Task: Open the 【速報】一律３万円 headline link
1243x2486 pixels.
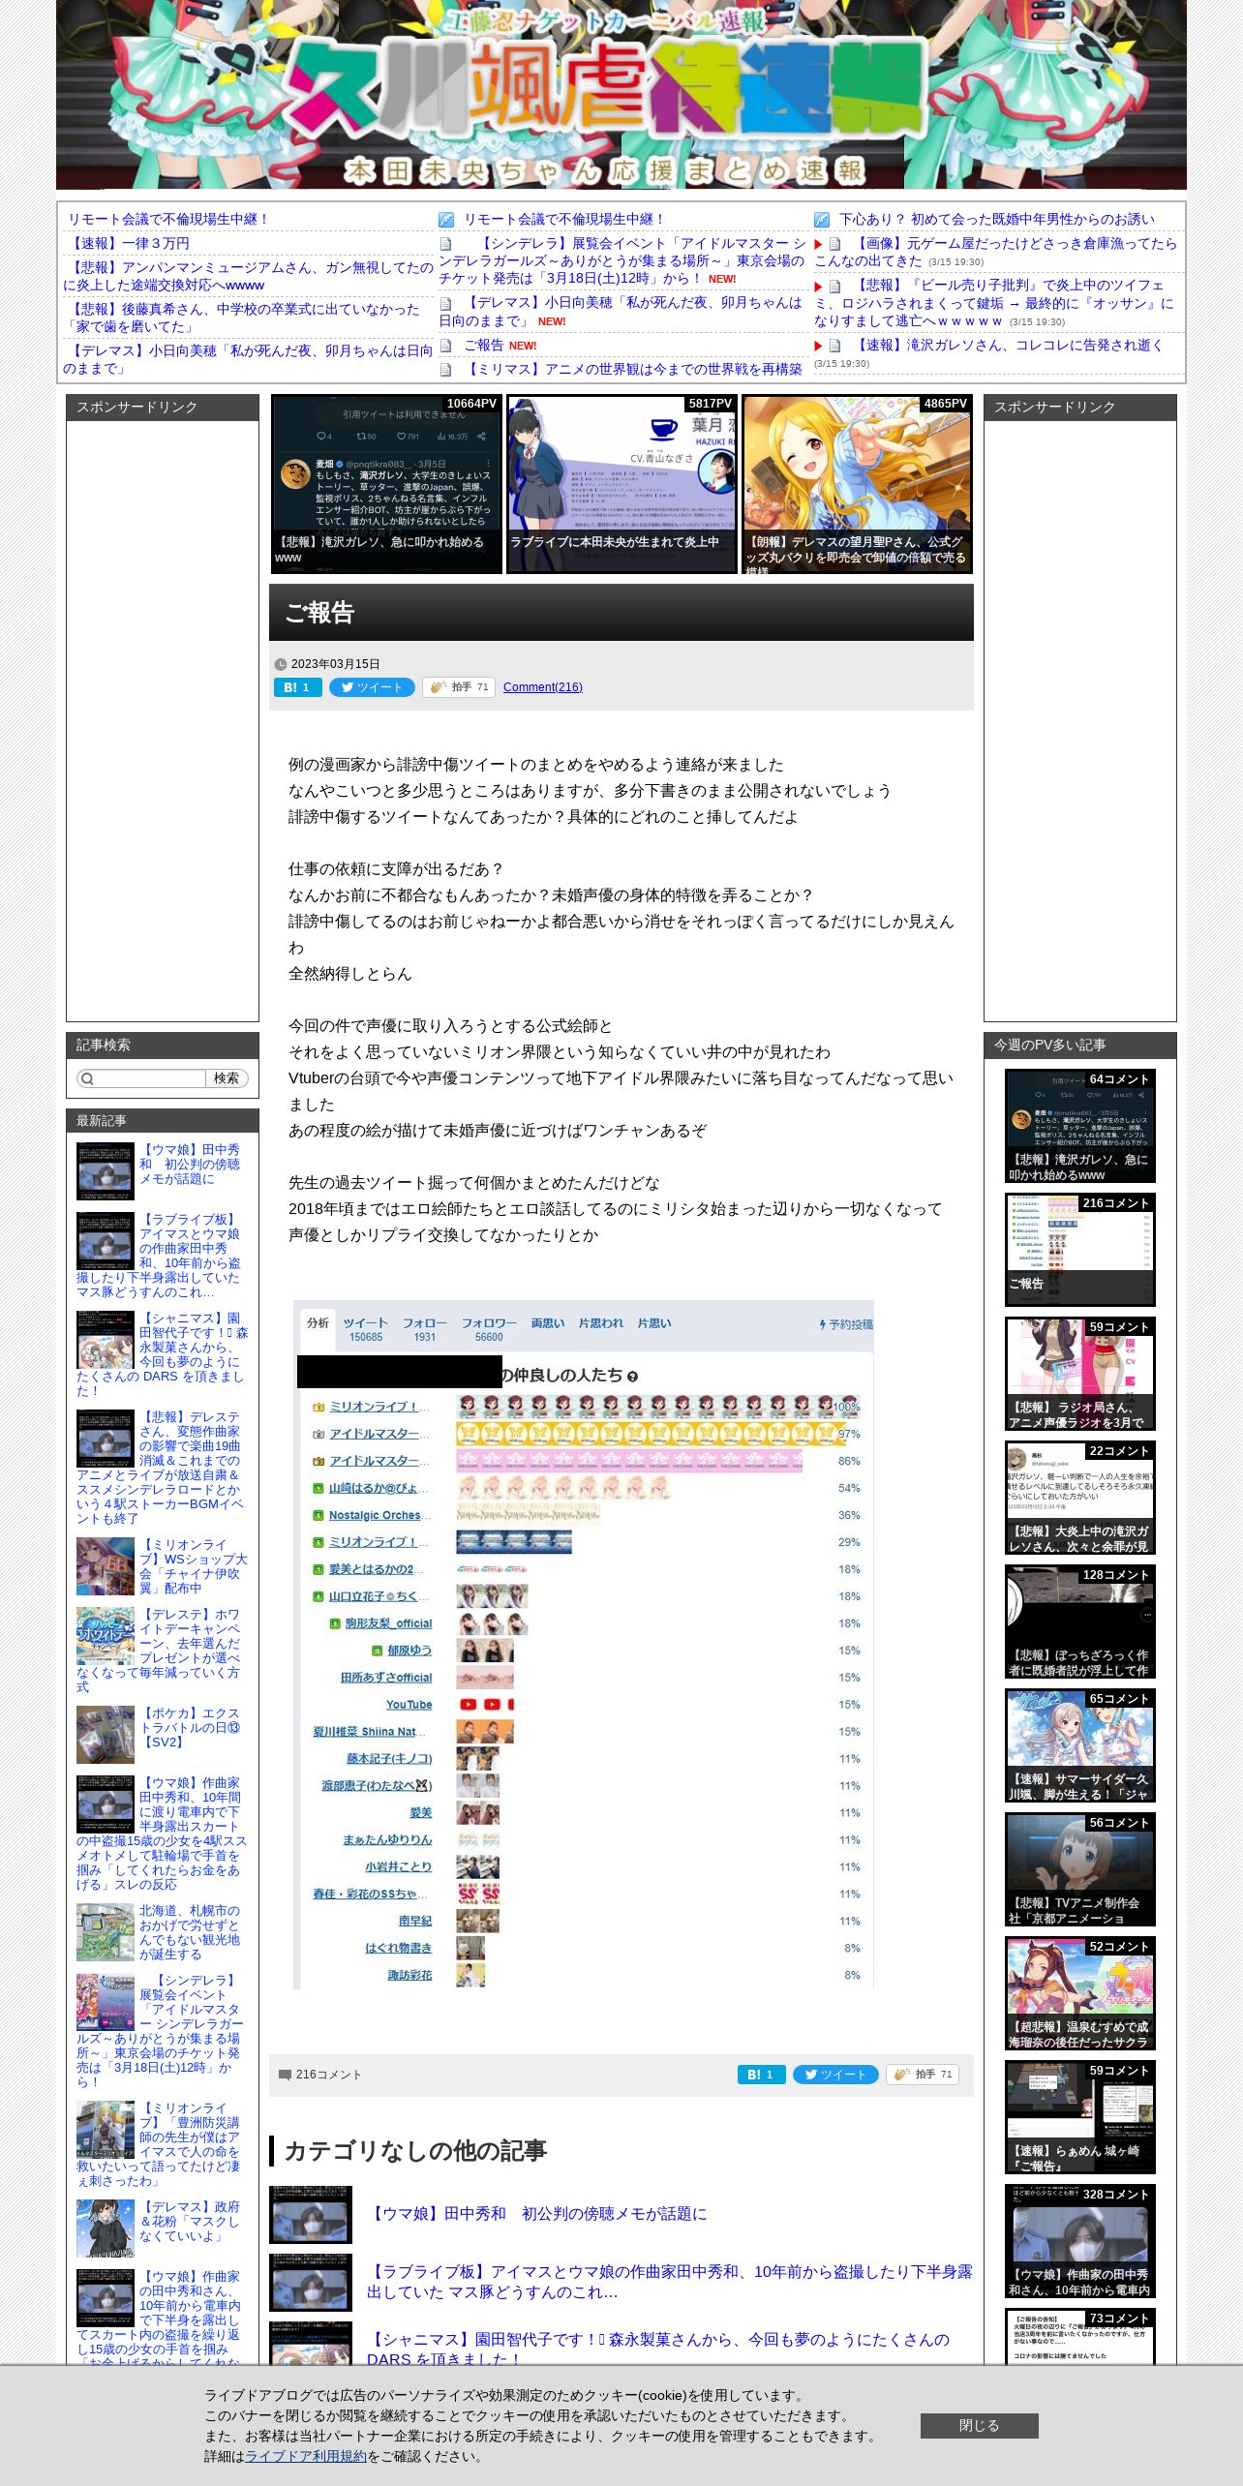Action: coord(129,243)
